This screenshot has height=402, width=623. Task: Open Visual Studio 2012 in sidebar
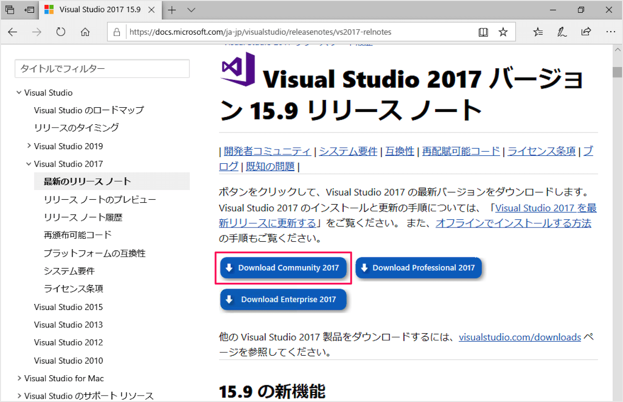69,342
